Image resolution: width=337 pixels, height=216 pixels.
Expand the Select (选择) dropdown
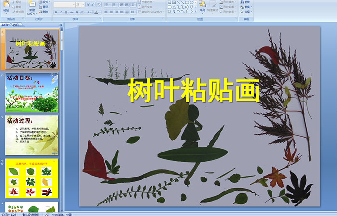click(246, 12)
